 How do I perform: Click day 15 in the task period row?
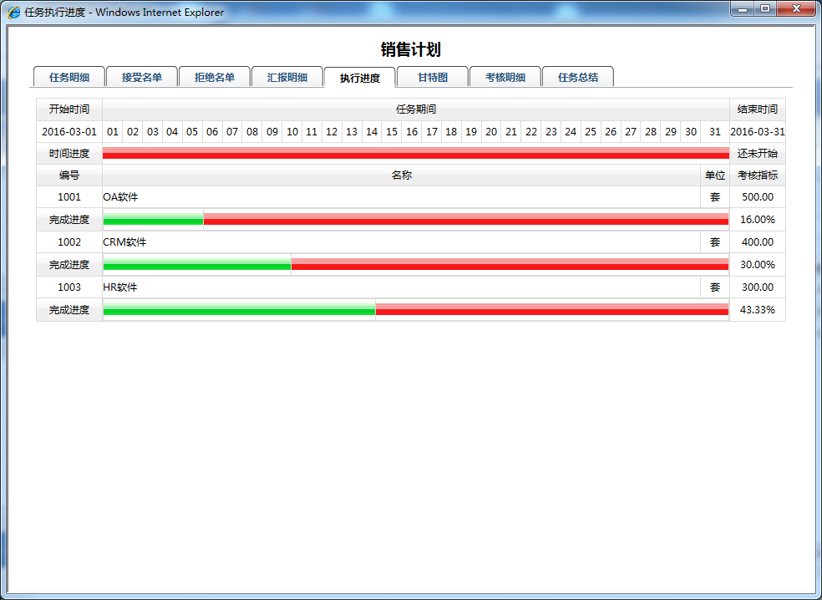392,132
